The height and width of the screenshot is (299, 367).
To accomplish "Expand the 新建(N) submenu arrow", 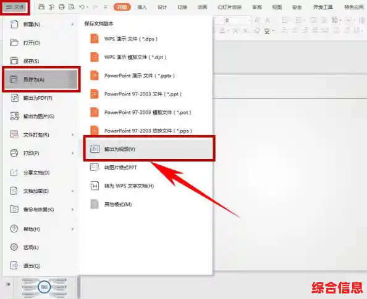I will click(x=72, y=24).
